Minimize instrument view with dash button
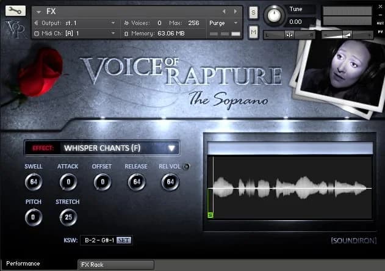The image size is (385, 271). click(x=380, y=15)
